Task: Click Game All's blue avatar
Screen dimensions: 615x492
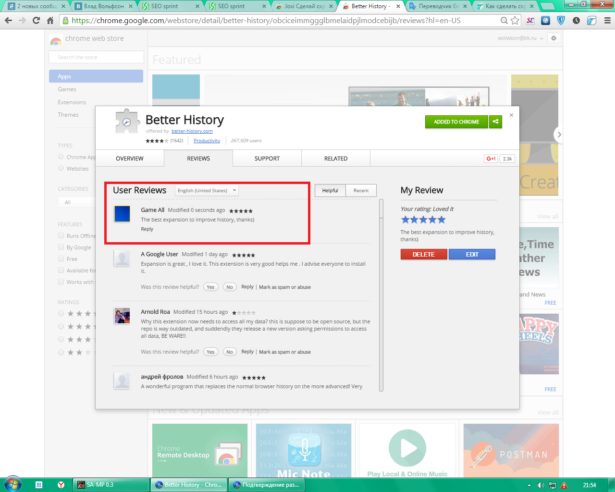Action: (x=122, y=214)
